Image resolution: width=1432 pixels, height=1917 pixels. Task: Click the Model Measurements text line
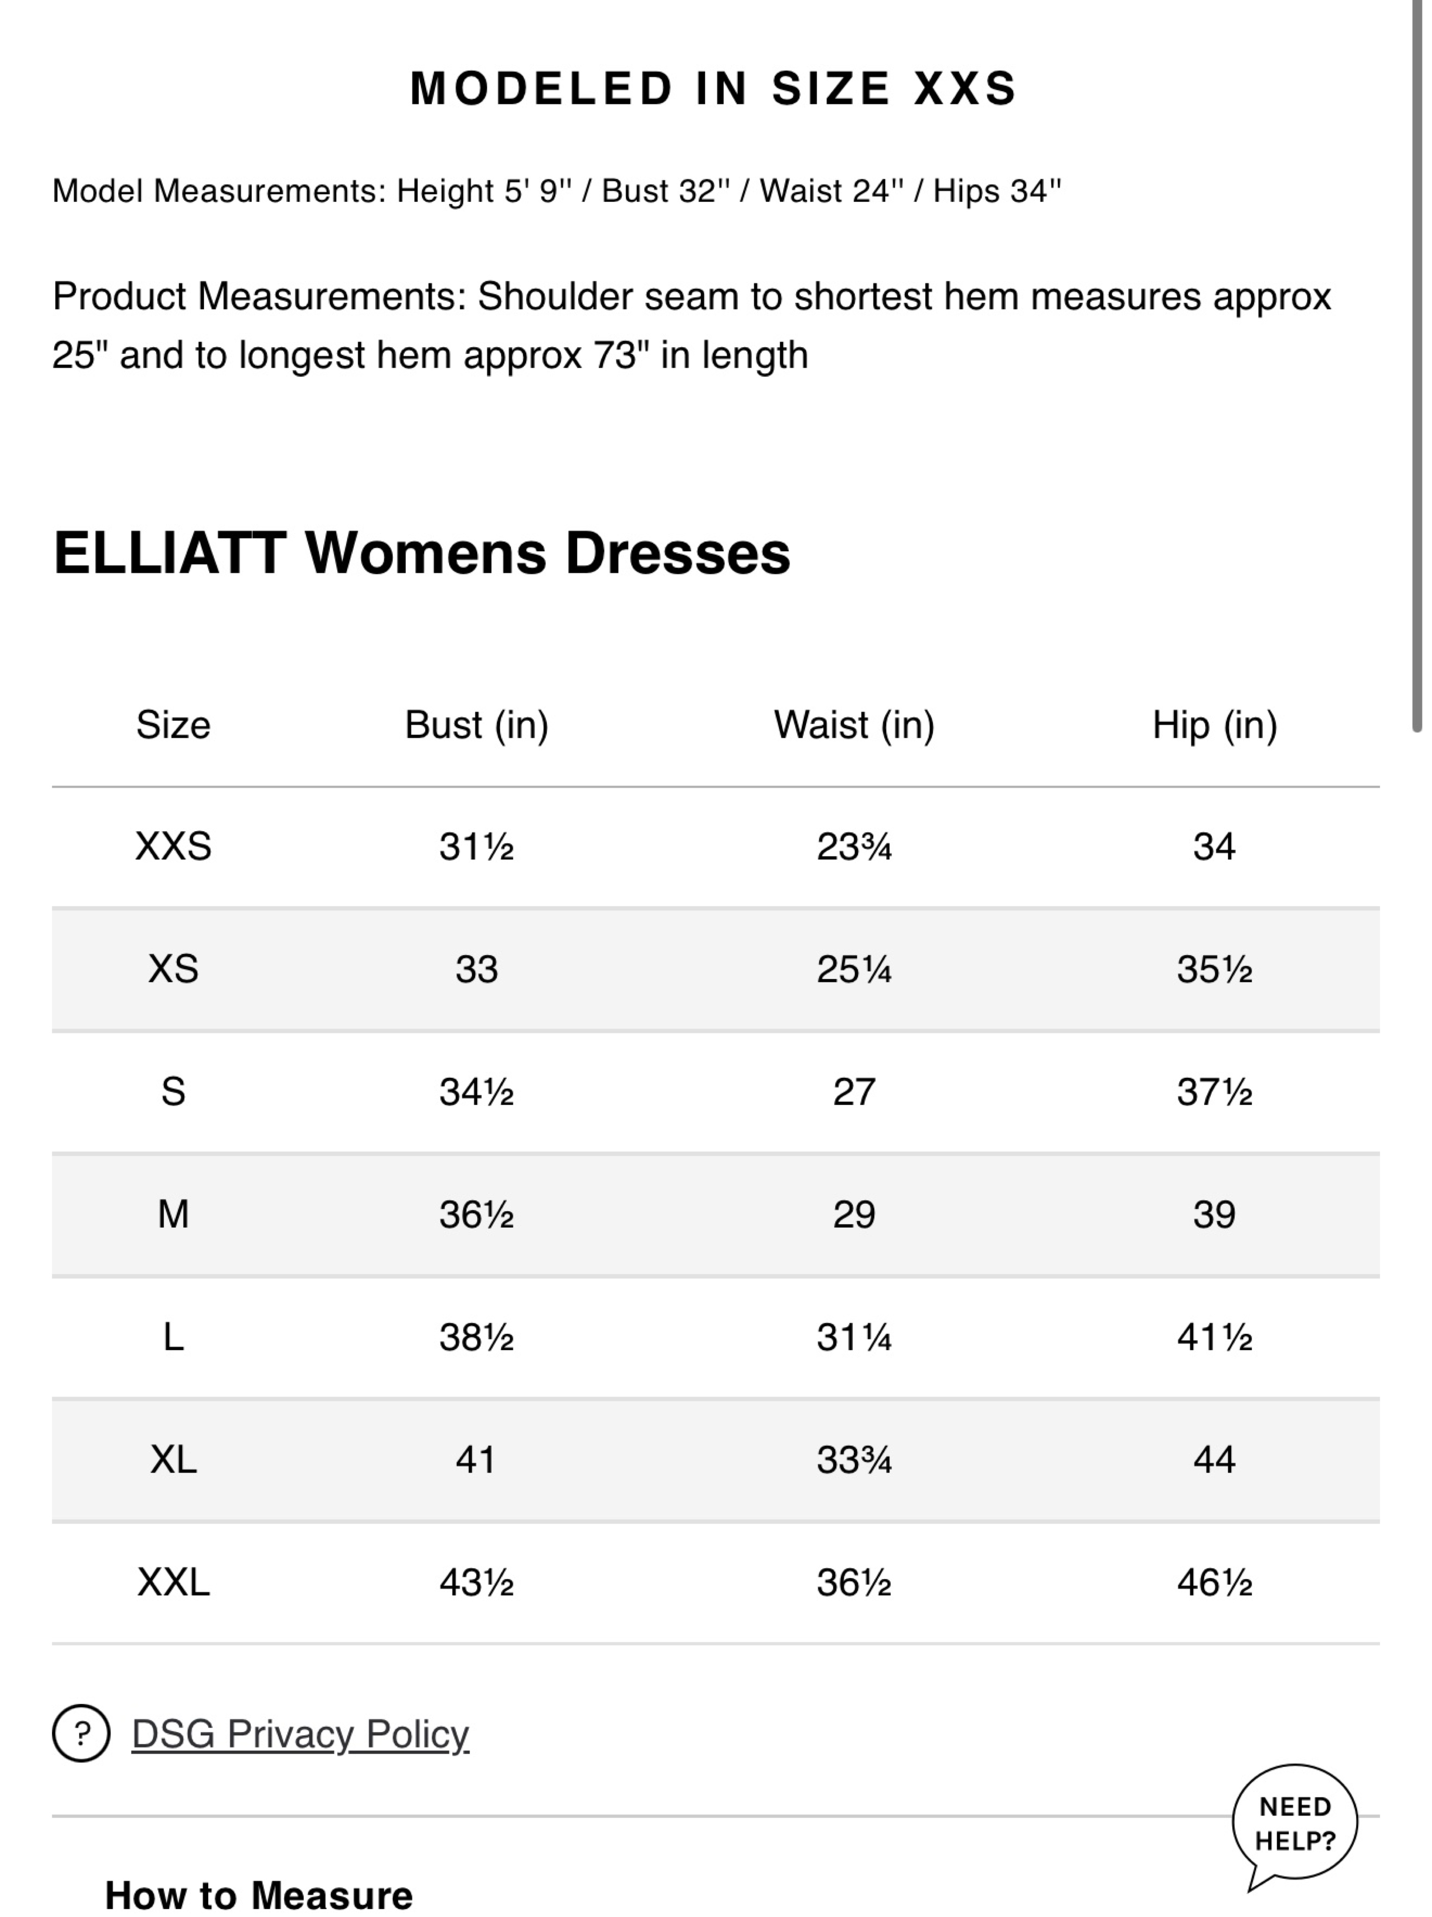557,190
